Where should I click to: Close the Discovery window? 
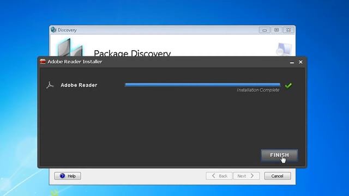pyautogui.click(x=288, y=30)
